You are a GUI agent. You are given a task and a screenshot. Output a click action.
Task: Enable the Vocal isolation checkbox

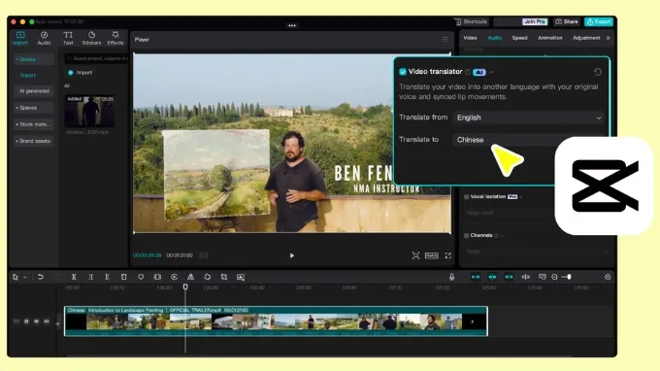tap(467, 196)
